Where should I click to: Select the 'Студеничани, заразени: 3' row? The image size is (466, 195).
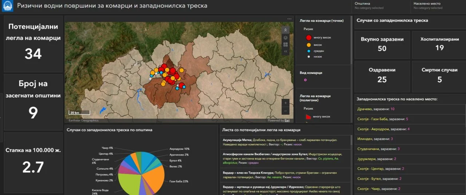click(x=410, y=149)
